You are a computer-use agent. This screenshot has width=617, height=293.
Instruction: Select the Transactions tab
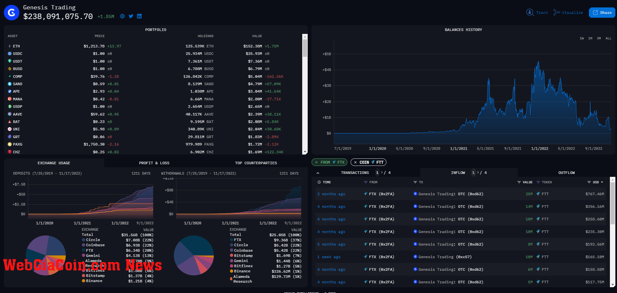[x=355, y=173]
